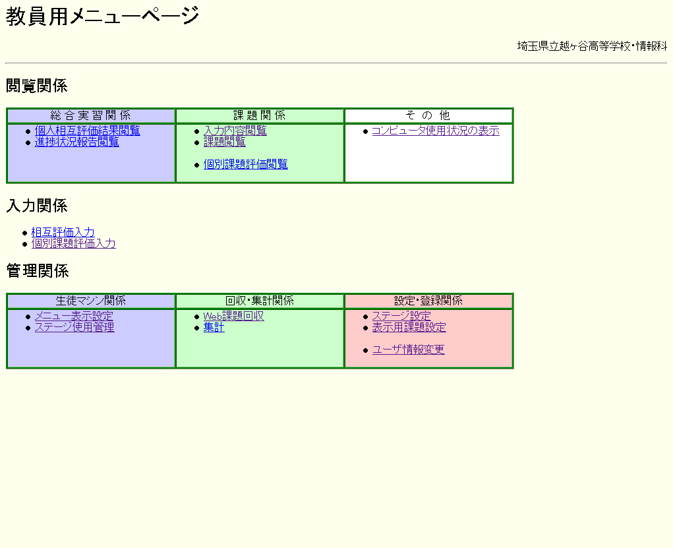
Task: Click the 埼玉県立越ヶ谷高等学校・情報科 text
Action: click(592, 46)
